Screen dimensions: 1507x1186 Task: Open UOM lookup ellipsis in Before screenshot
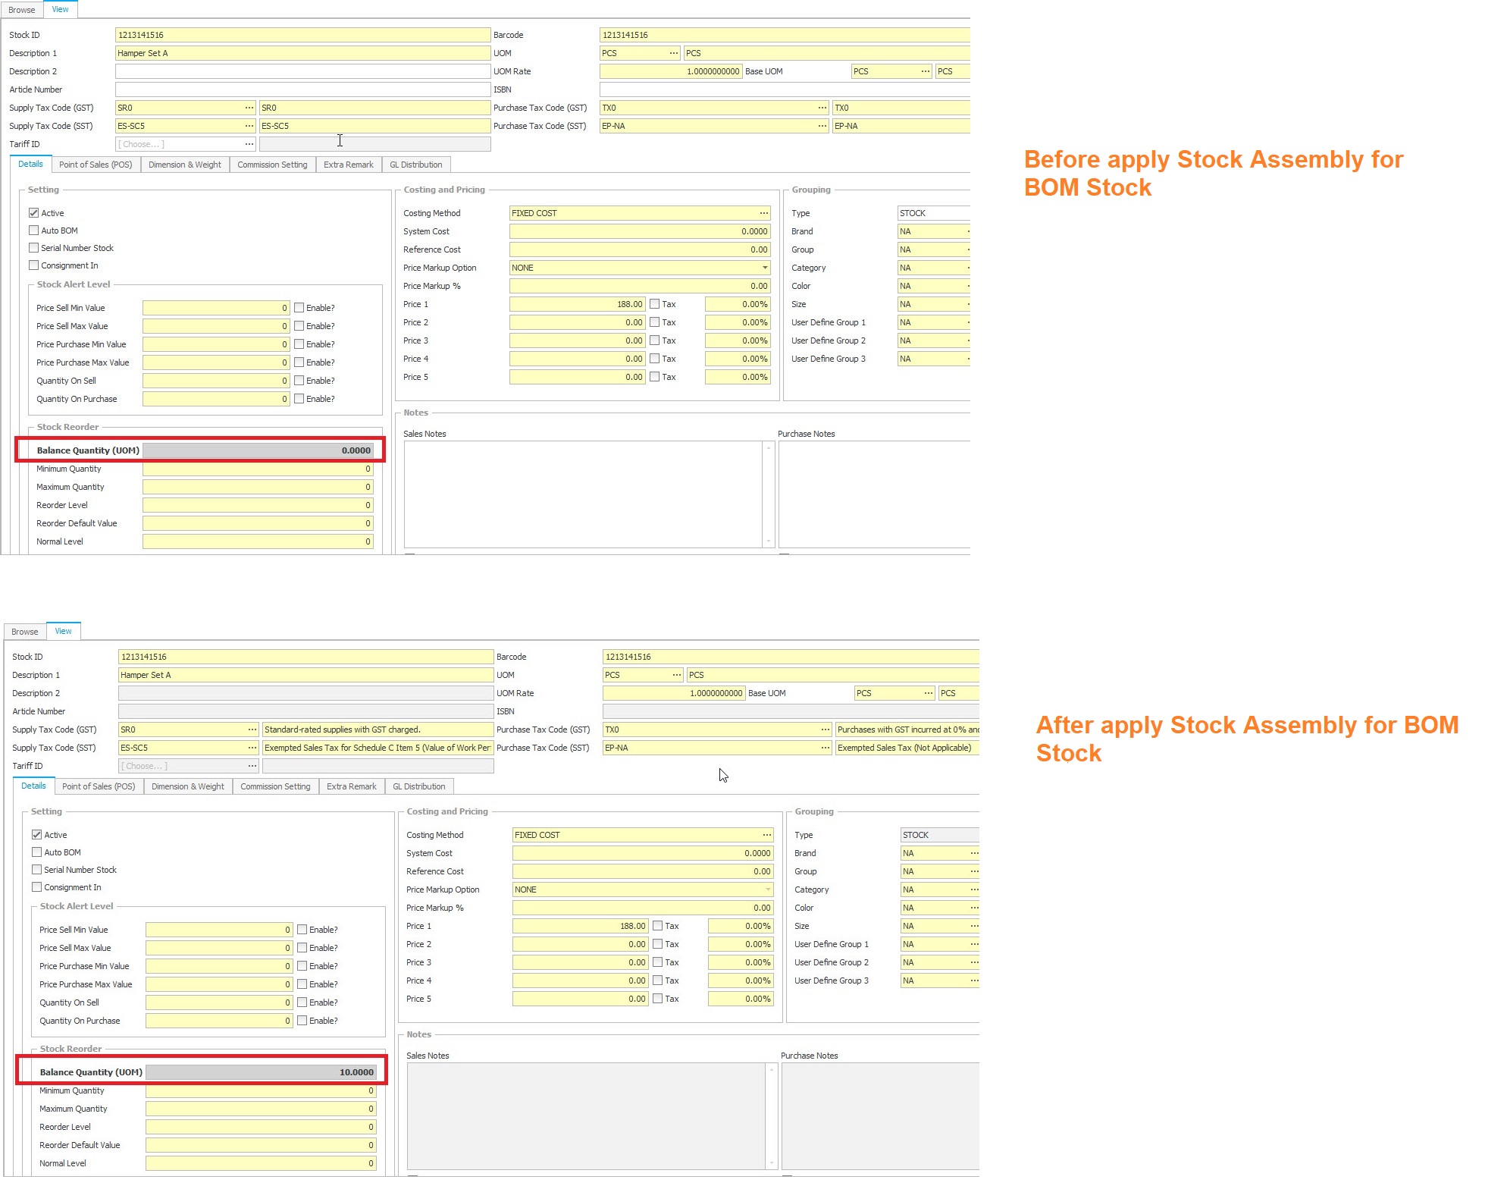(674, 53)
